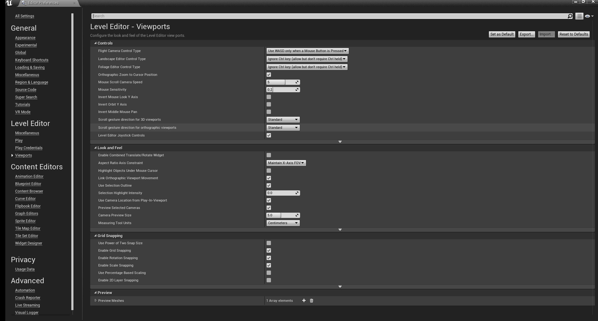598x321 pixels.
Task: Open 3D viewports scroll gesture dropdown
Action: click(x=283, y=119)
